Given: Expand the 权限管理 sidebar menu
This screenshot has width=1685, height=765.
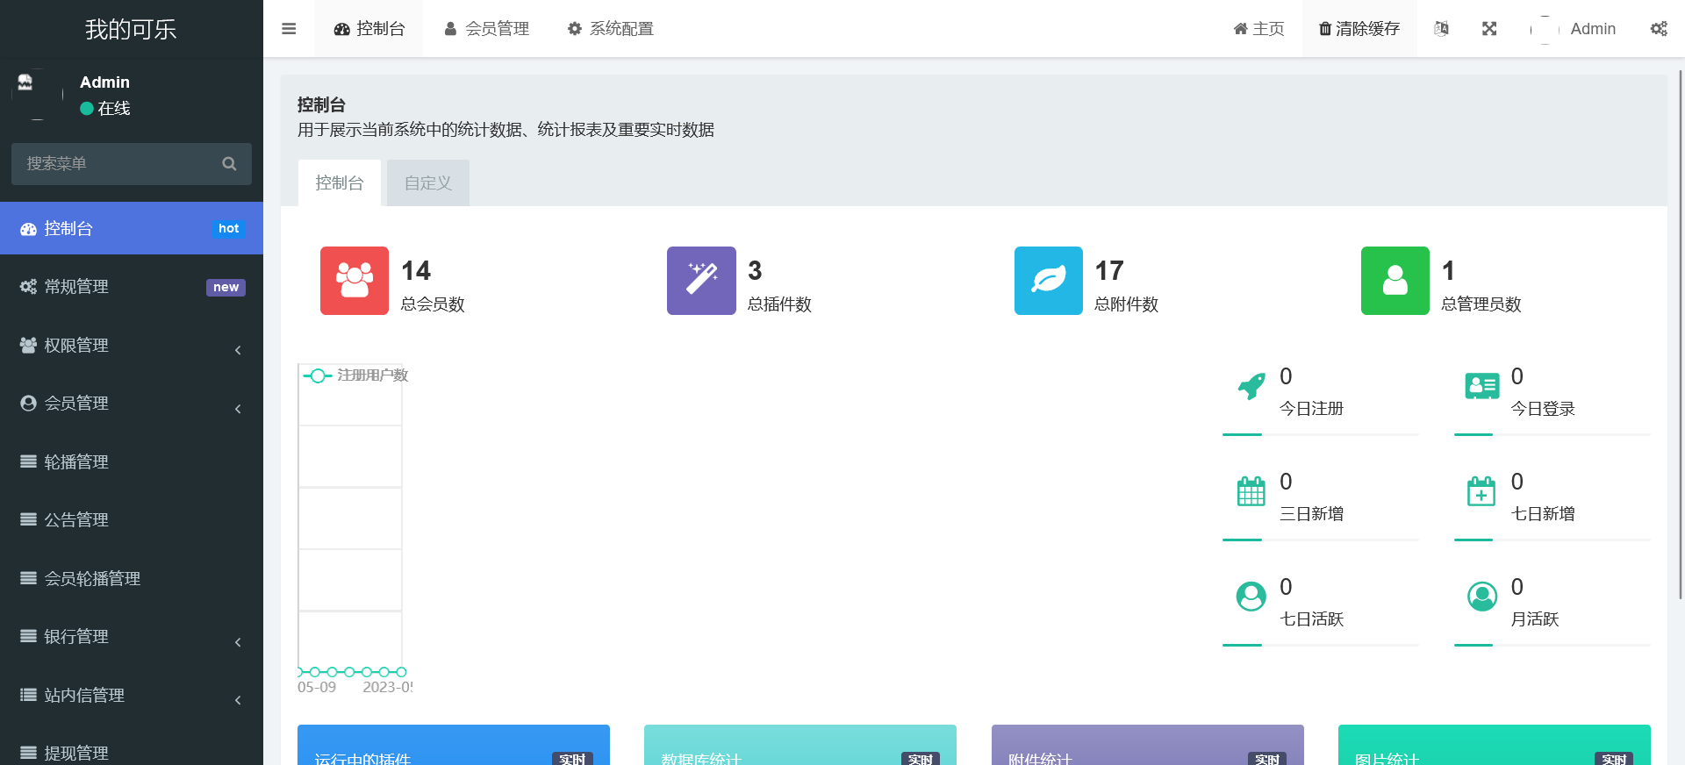Looking at the screenshot, I should (x=132, y=346).
